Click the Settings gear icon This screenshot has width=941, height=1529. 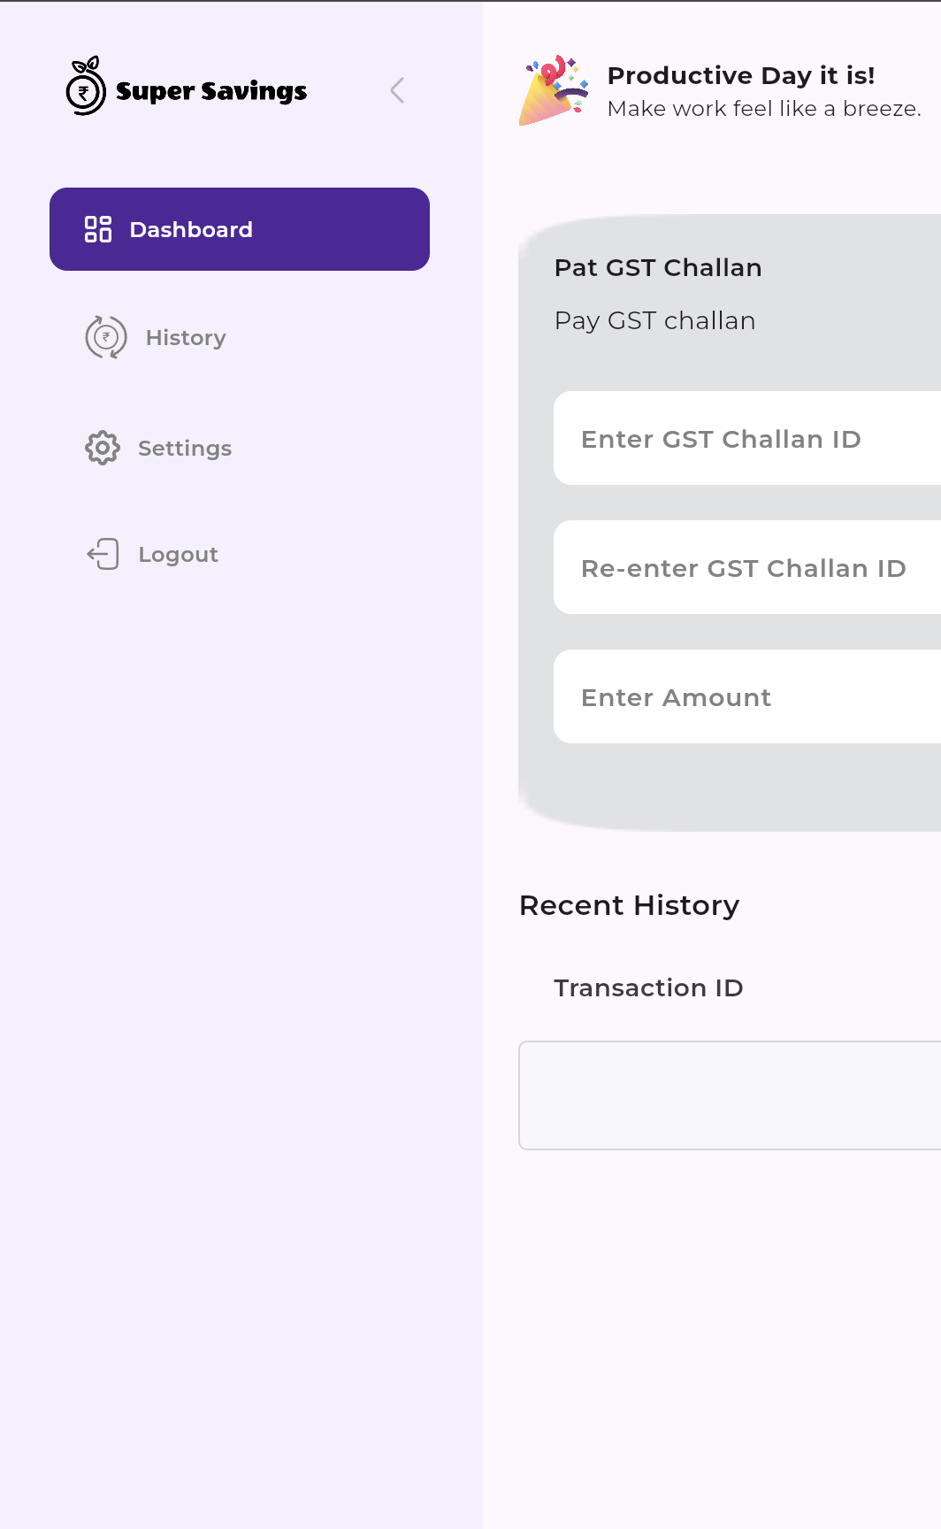[x=103, y=448]
